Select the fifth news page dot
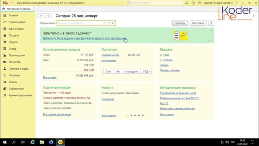This screenshot has height=146, width=259. (x=143, y=115)
